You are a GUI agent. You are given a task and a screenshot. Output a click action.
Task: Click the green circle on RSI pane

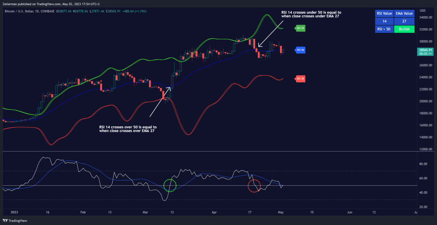(170, 186)
